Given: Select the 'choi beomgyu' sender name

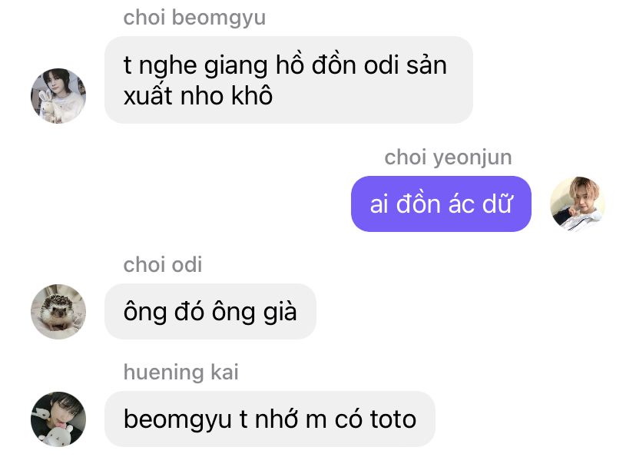Looking at the screenshot, I should (194, 18).
